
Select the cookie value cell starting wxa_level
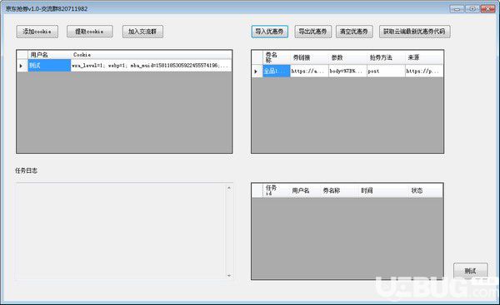tap(151, 66)
